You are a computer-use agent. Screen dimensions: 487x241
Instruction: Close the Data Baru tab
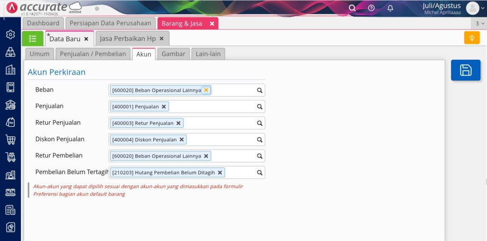tap(87, 39)
